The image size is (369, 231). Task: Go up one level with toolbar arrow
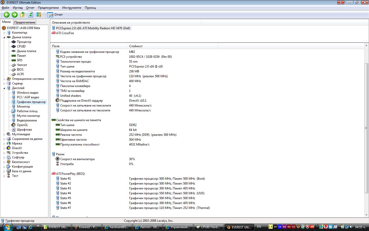[x=23, y=15]
